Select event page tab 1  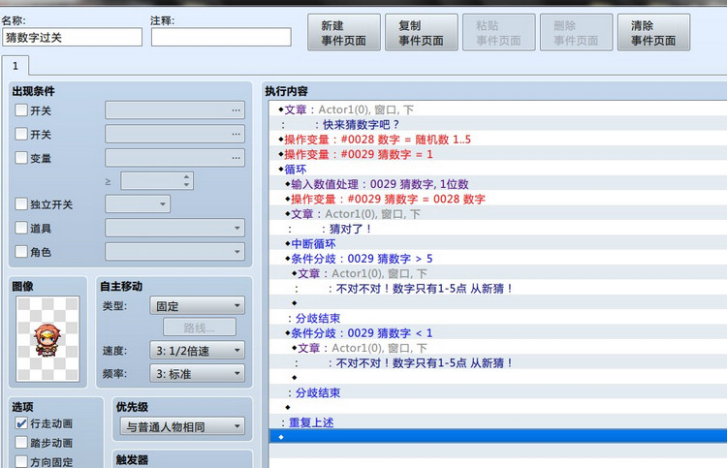click(x=16, y=66)
